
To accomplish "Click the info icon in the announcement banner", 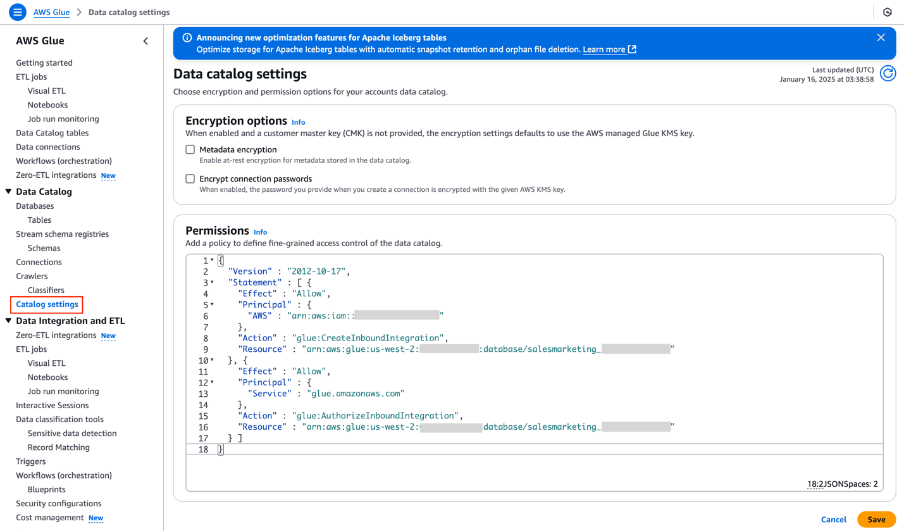I will coord(187,38).
